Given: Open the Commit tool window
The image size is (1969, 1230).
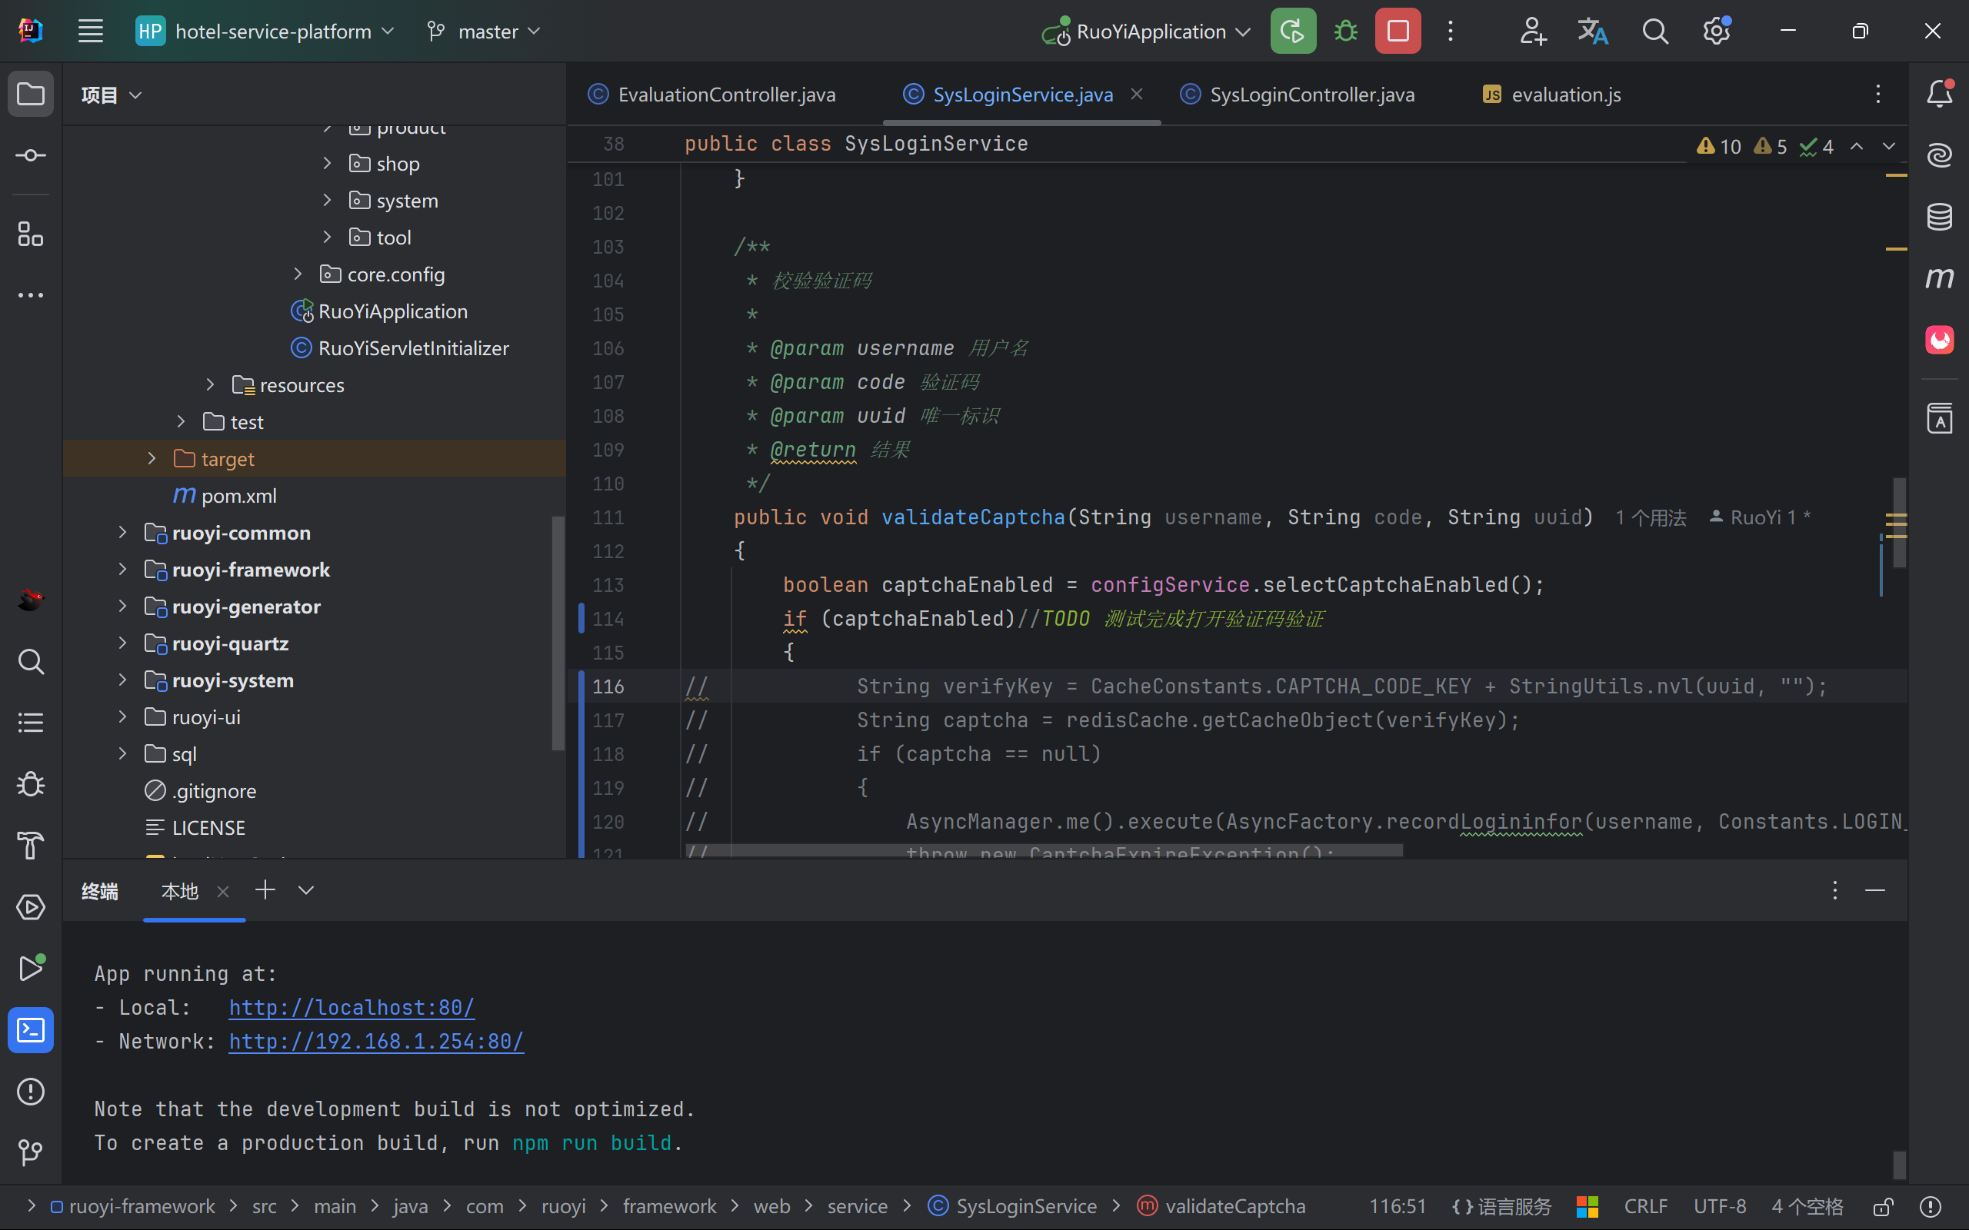Looking at the screenshot, I should (31, 155).
